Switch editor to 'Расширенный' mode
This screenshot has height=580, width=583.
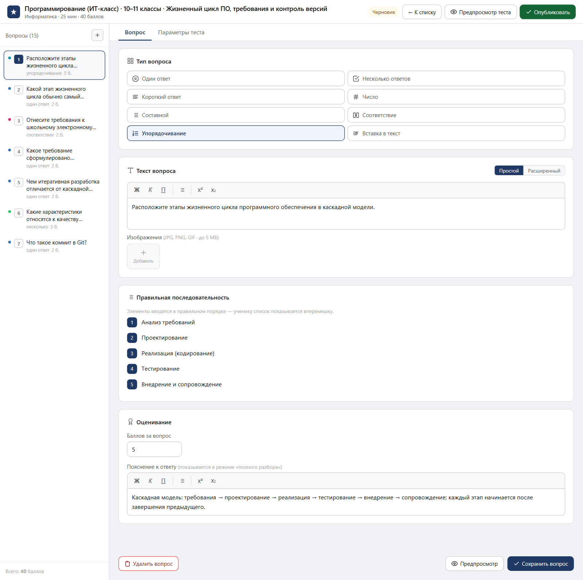tap(544, 171)
